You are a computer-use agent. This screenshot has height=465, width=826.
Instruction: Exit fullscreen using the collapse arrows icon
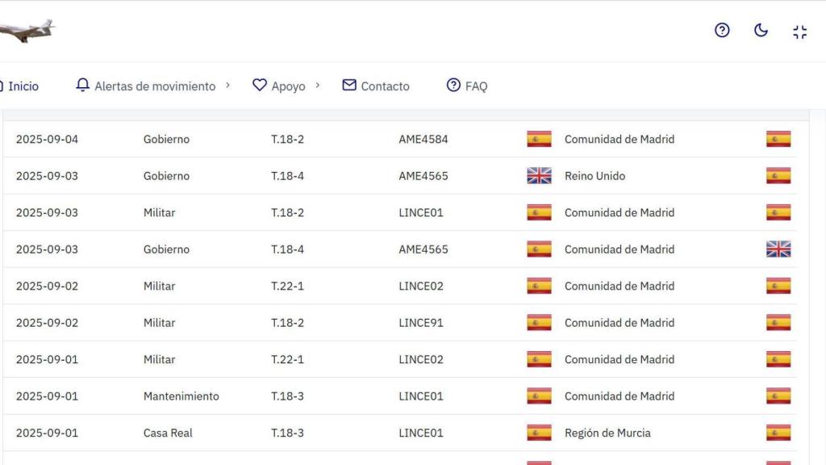point(799,31)
